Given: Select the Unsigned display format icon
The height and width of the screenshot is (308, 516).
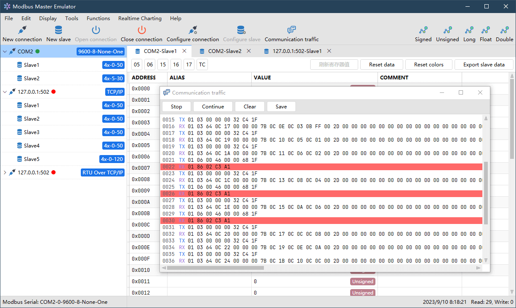Looking at the screenshot, I should point(447,30).
